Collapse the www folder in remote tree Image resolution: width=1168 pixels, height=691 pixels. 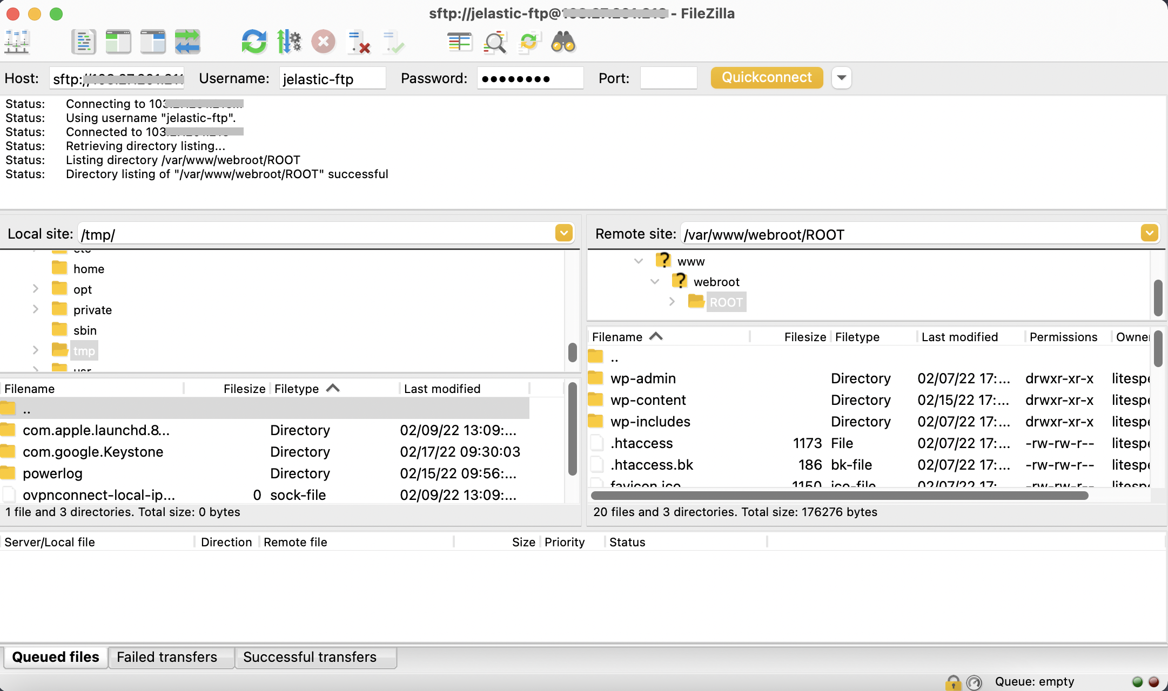[x=639, y=261]
